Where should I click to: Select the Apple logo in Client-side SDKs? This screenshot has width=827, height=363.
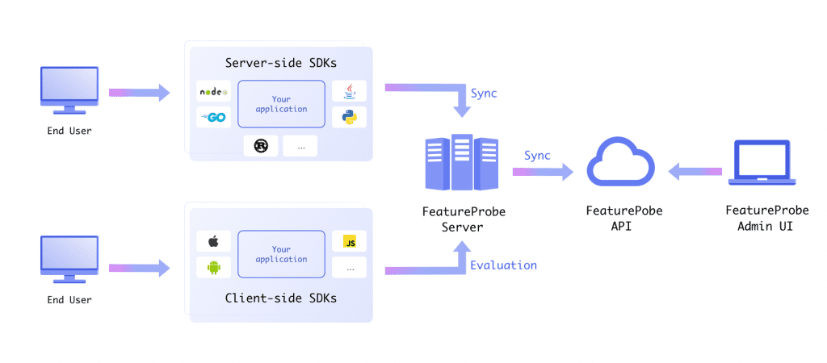pos(213,240)
